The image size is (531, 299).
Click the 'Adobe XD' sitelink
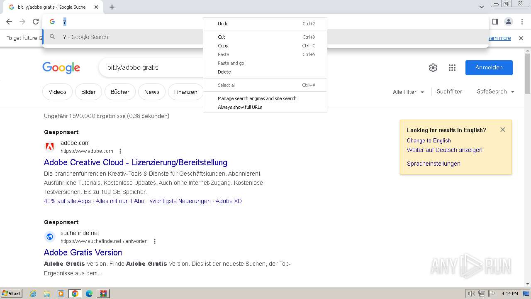tap(229, 201)
